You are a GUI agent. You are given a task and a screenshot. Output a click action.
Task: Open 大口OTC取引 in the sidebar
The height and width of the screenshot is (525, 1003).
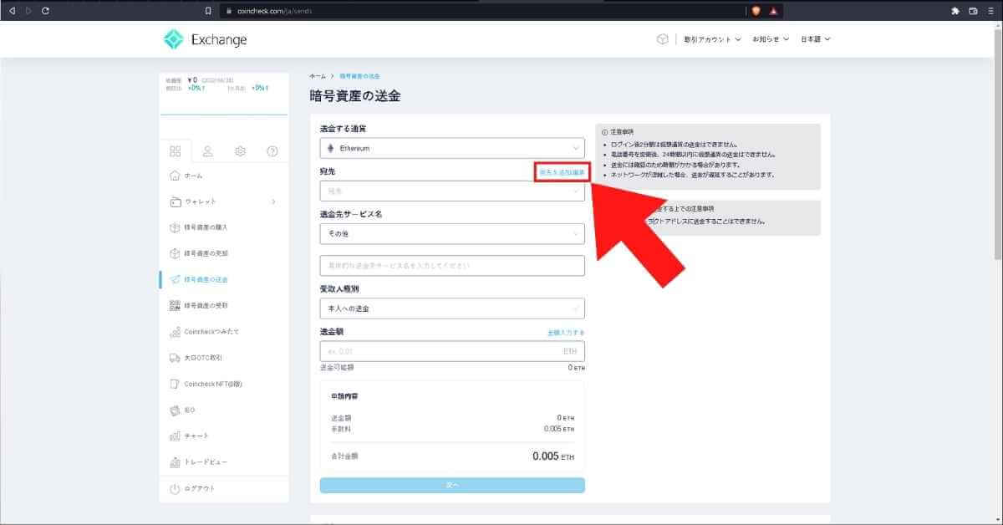tap(223, 358)
